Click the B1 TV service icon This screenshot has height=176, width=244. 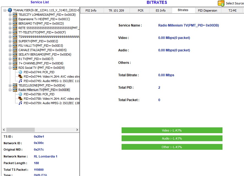point(15,59)
